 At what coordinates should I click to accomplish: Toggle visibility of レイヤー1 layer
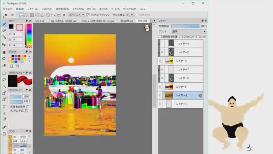point(160,104)
